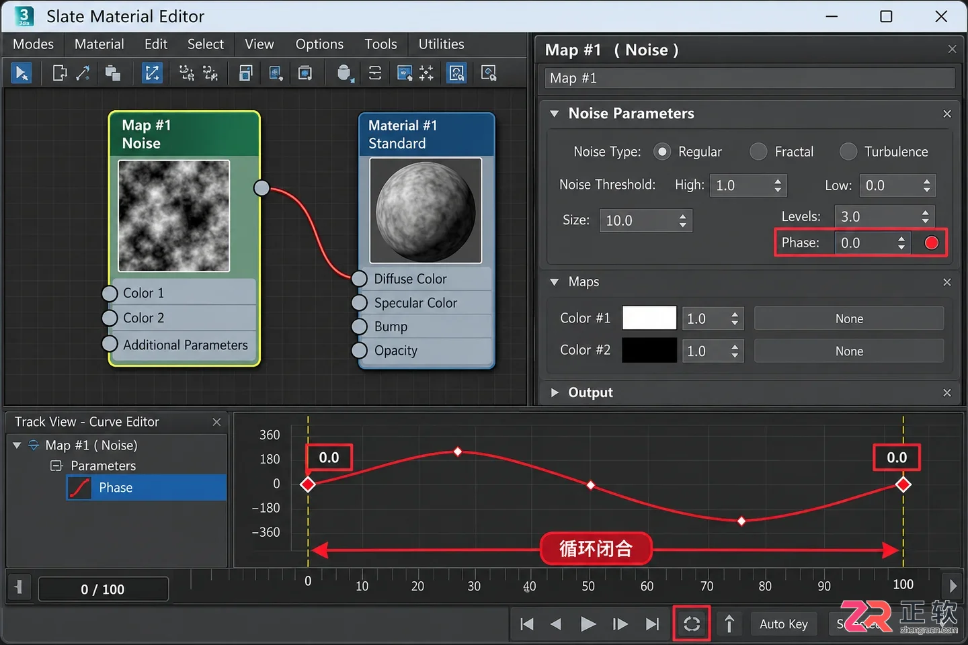Click the key mode upward-arrow toggle icon
This screenshot has height=645, width=968.
pyautogui.click(x=729, y=624)
